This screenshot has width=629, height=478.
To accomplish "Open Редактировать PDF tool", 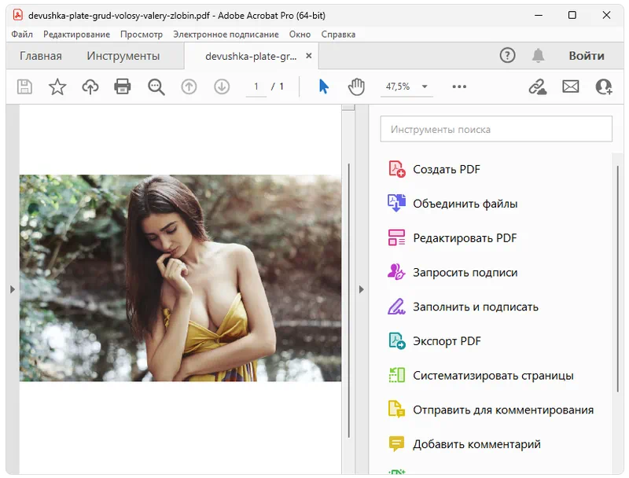I will pos(465,237).
